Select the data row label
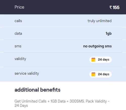This screenshot has width=126, height=110. pyautogui.click(x=18, y=33)
